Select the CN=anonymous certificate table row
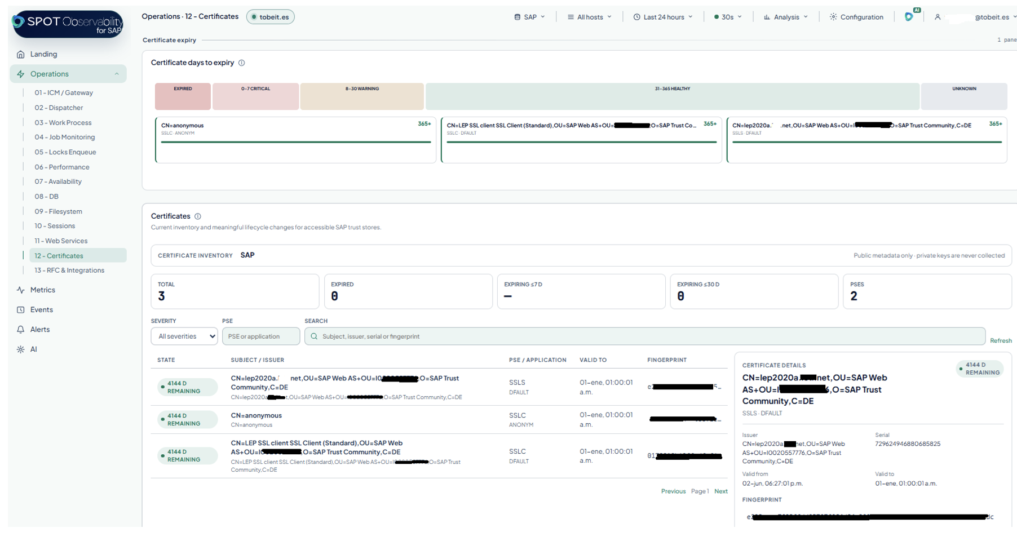The image size is (1017, 541). 439,420
